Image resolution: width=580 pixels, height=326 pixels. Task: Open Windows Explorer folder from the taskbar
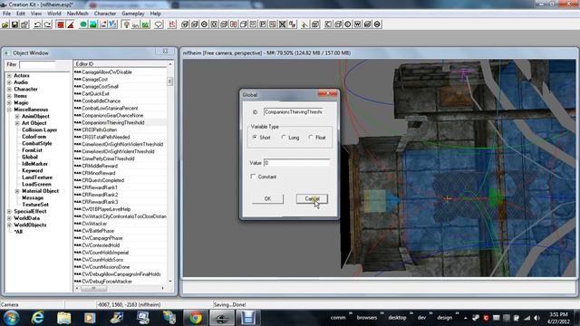click(64, 318)
